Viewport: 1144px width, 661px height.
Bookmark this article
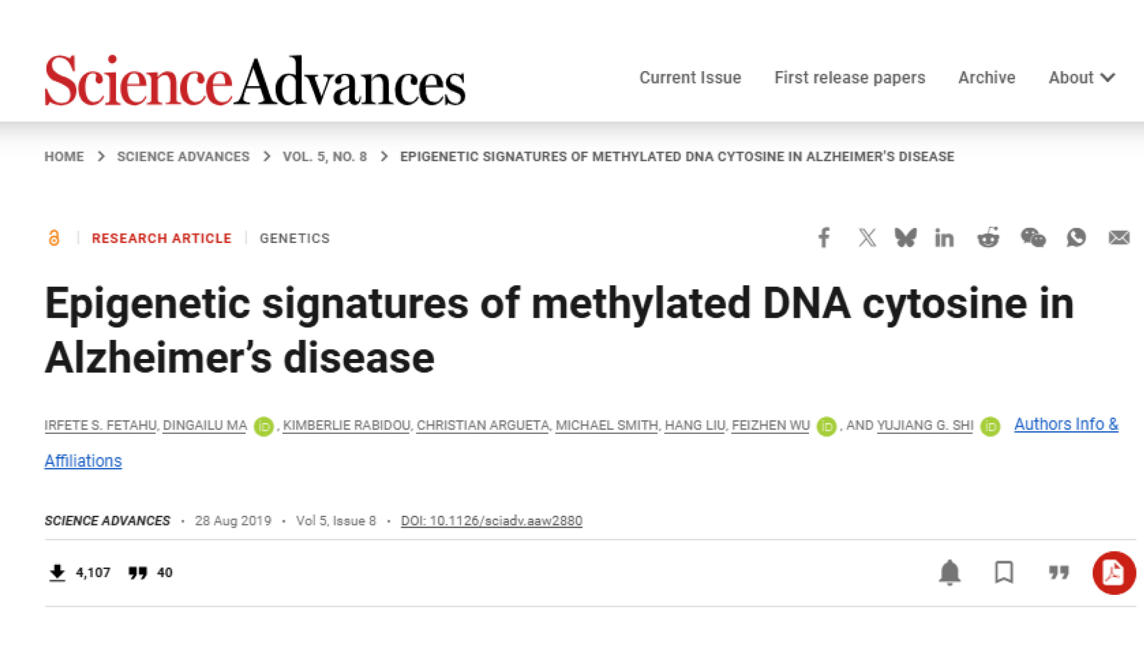point(1004,573)
